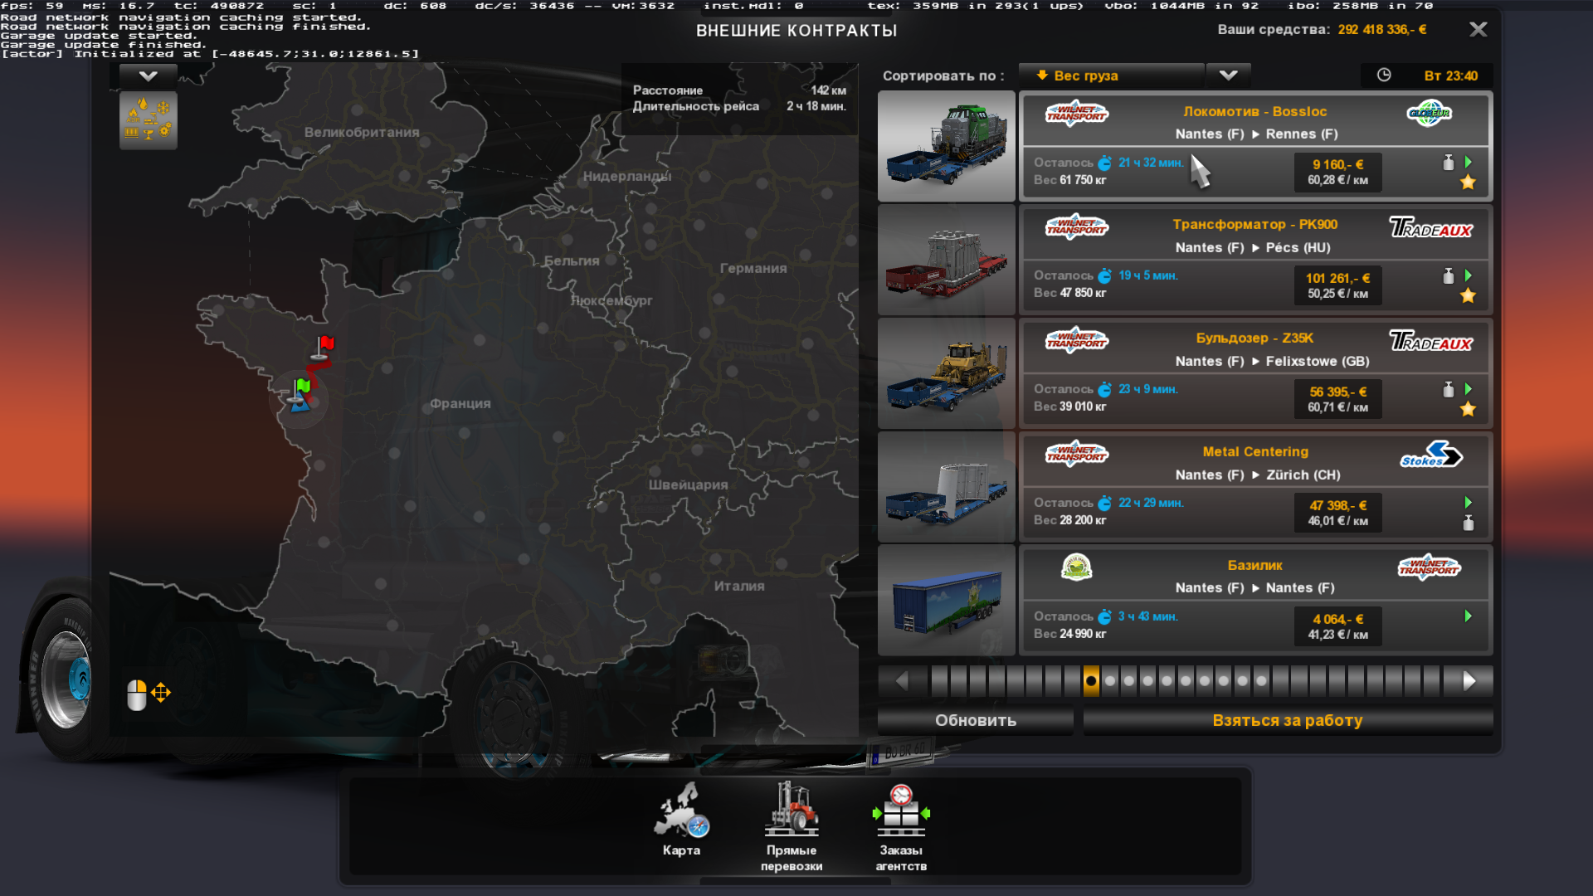This screenshot has height=896, width=1593.
Task: Open the Карта map view icon
Action: tap(681, 819)
